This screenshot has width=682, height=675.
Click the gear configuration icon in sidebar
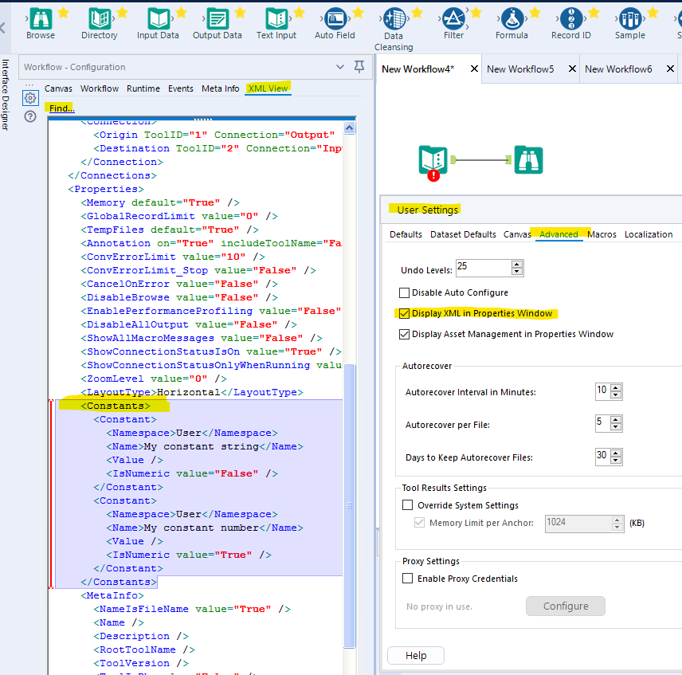click(x=30, y=98)
